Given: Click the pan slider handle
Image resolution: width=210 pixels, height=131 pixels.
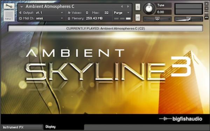Looking at the screenshot, I should pyautogui.click(x=157, y=19).
